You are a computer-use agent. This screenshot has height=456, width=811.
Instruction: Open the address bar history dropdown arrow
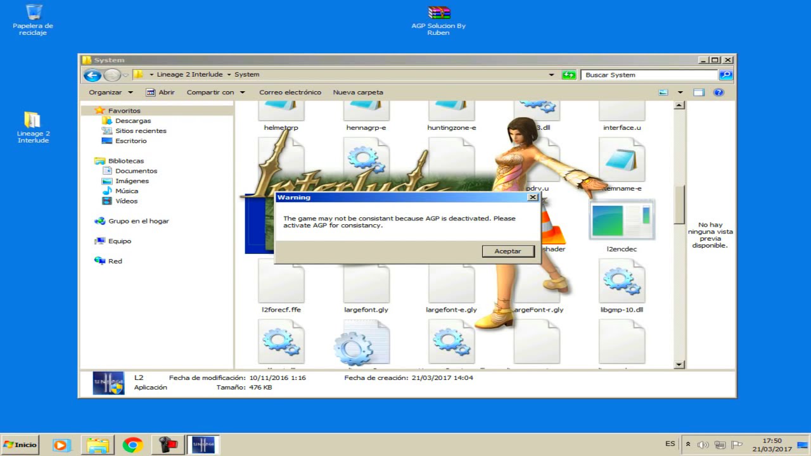[x=551, y=75]
